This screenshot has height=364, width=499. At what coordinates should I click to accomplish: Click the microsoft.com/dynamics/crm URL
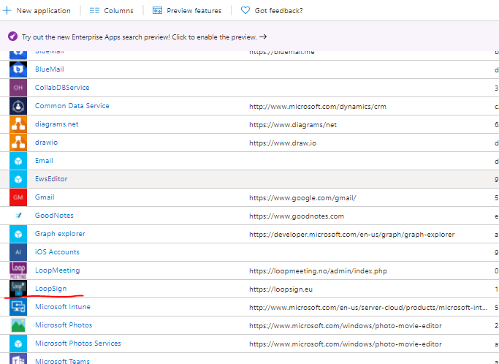tap(318, 107)
